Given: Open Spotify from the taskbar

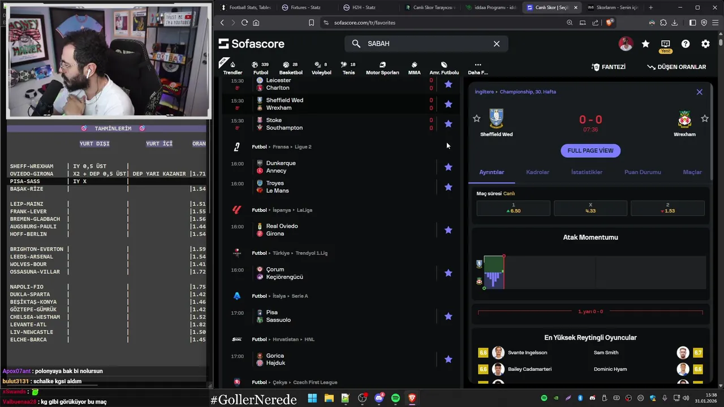Looking at the screenshot, I should [395, 399].
